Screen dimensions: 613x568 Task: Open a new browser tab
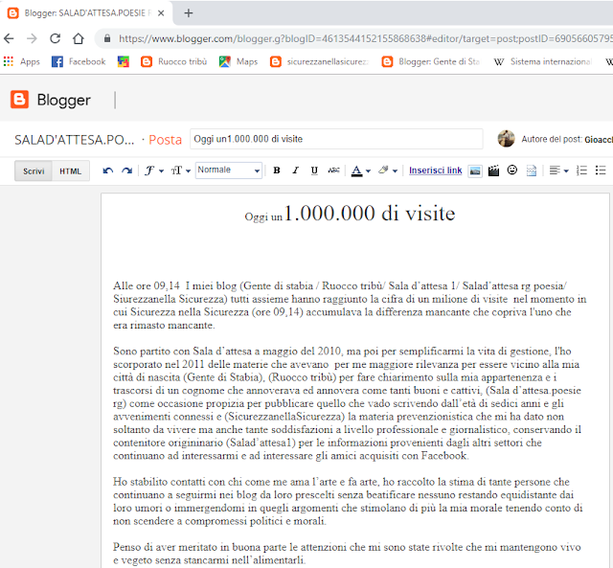189,12
